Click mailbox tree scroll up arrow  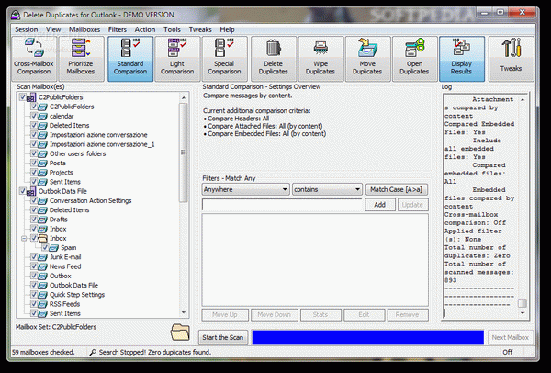point(184,97)
